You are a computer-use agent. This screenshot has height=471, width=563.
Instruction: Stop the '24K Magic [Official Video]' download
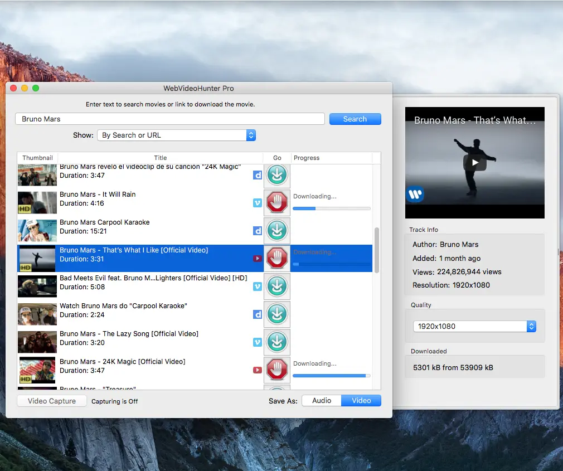277,370
